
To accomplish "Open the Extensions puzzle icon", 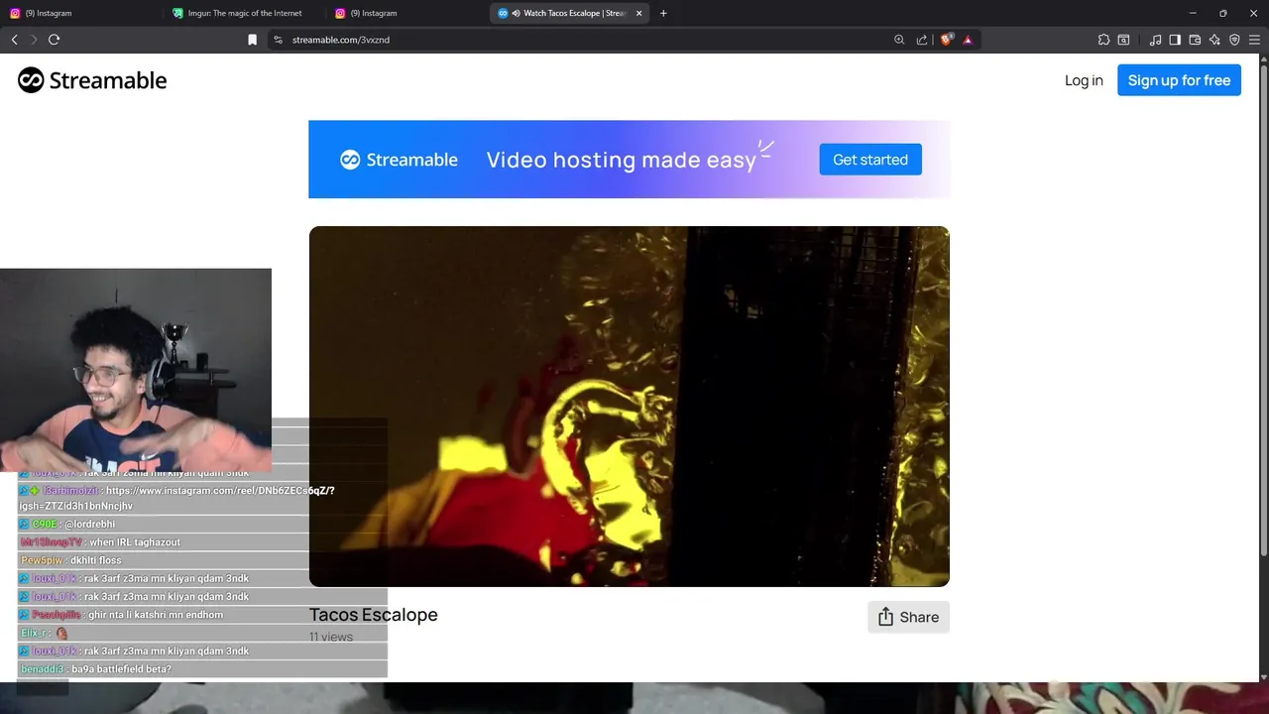I will 1103,40.
